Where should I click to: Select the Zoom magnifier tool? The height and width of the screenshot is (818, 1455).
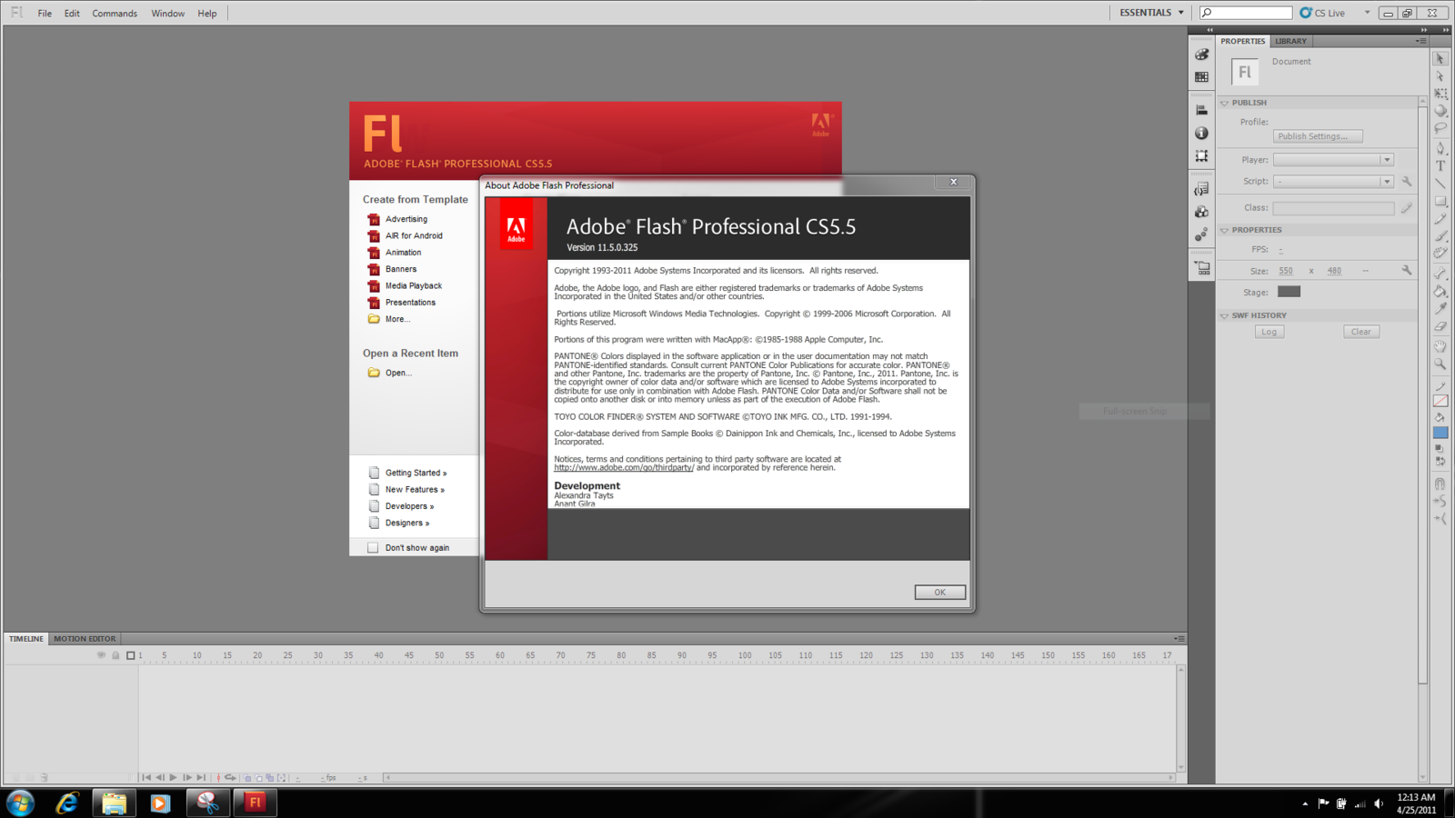(x=1440, y=364)
